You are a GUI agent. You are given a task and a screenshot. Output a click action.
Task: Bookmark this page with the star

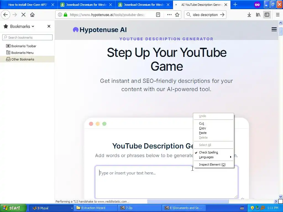[177, 15]
